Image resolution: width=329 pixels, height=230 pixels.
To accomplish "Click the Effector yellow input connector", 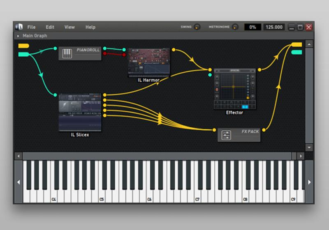I will click(210, 70).
